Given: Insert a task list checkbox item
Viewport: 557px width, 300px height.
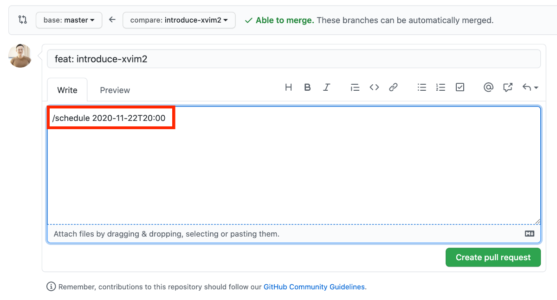Looking at the screenshot, I should (460, 87).
